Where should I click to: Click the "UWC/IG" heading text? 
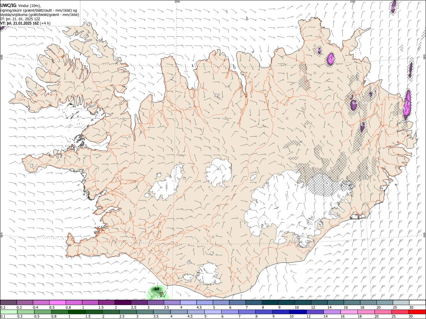pyautogui.click(x=8, y=5)
